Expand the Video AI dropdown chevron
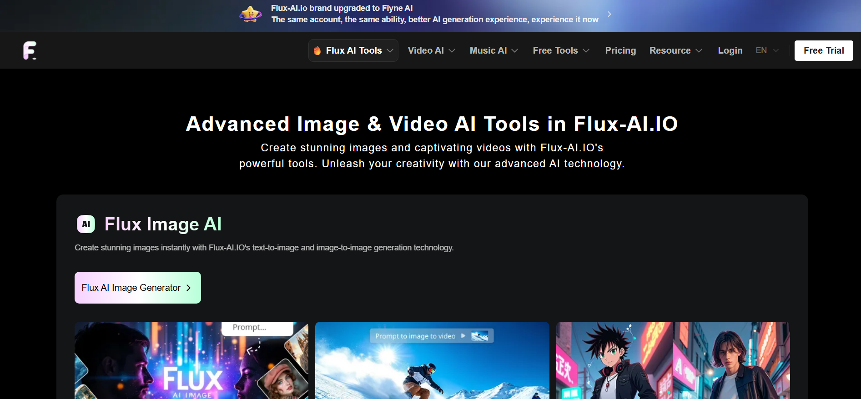Image resolution: width=861 pixels, height=399 pixels. [x=452, y=50]
